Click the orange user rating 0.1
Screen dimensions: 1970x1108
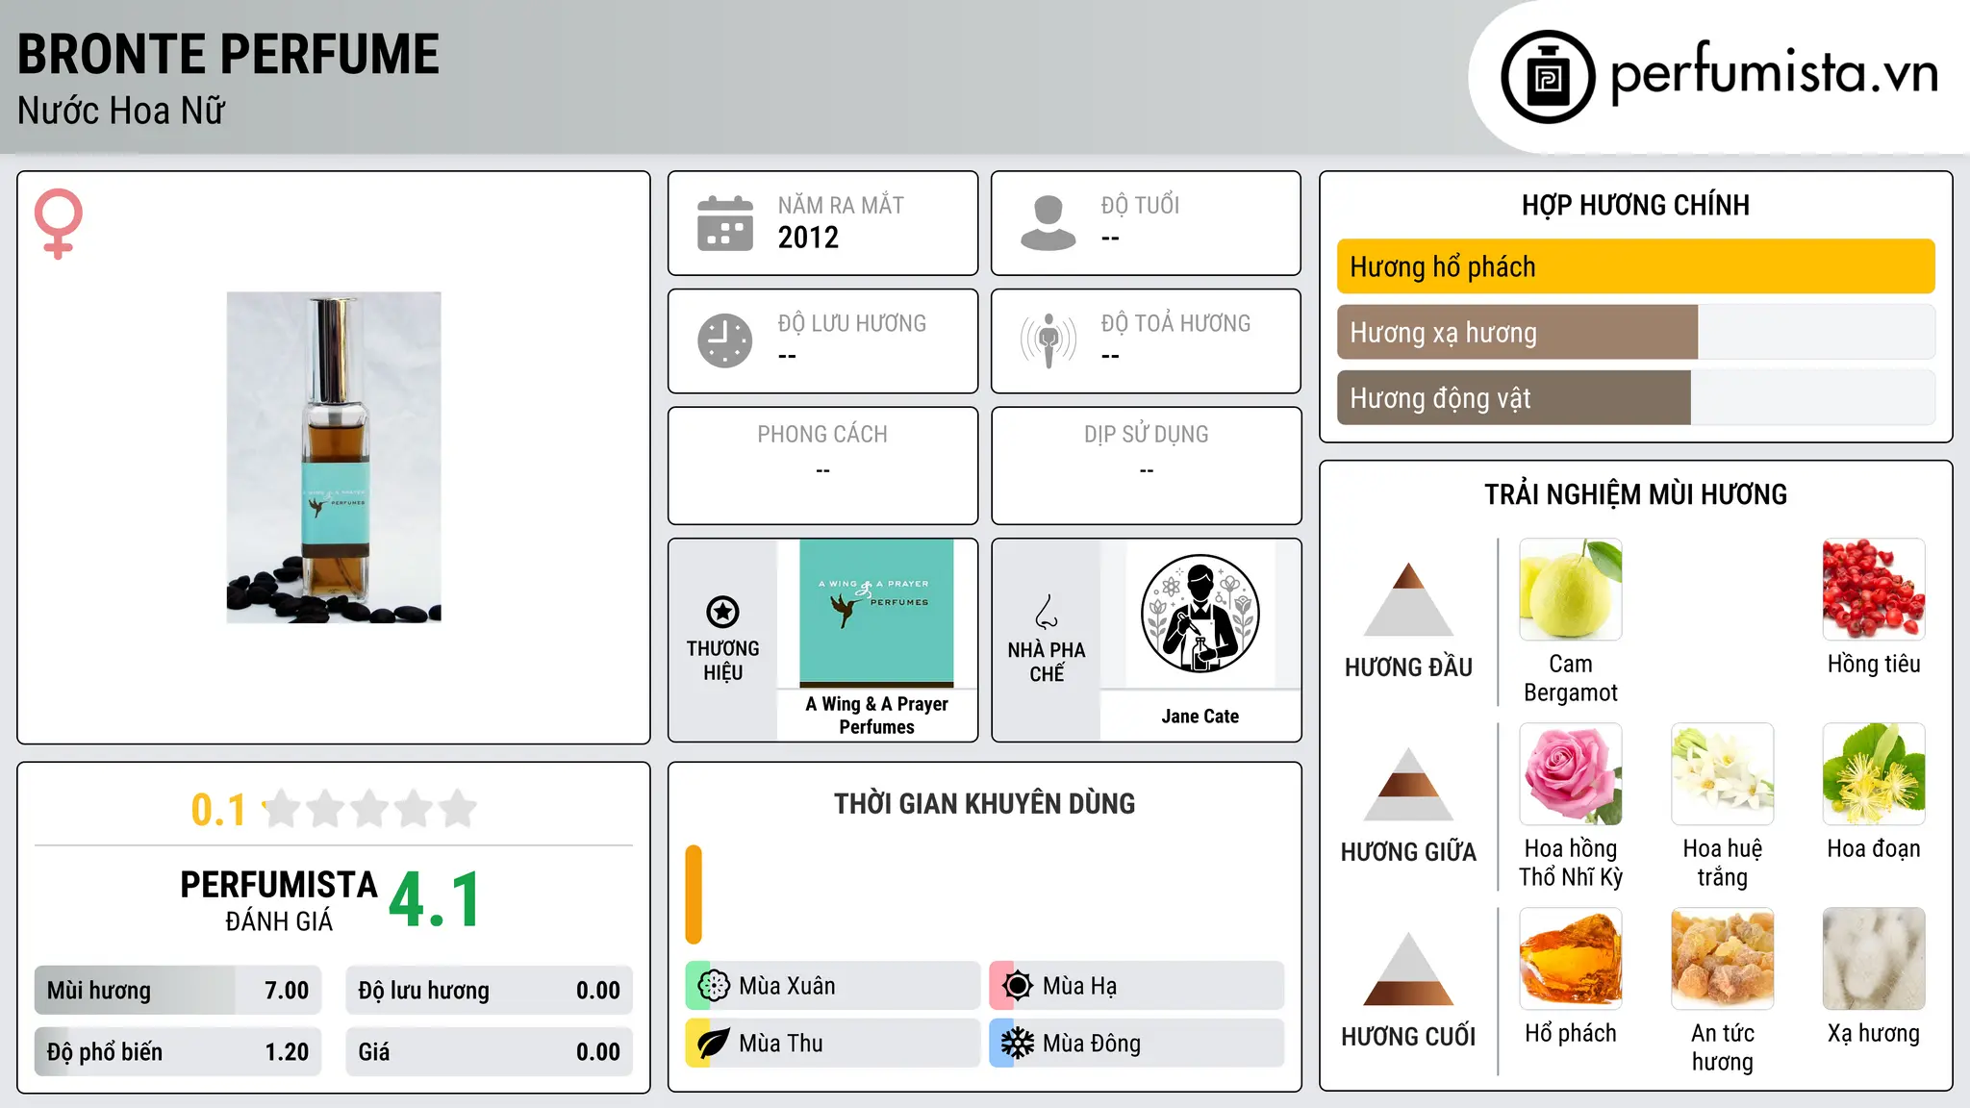[218, 810]
